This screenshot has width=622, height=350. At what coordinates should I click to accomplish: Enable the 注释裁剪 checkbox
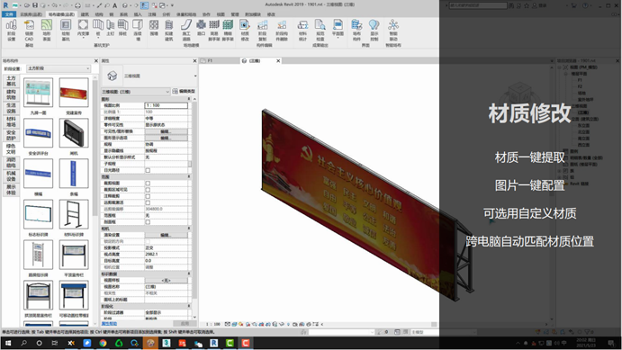click(x=148, y=196)
